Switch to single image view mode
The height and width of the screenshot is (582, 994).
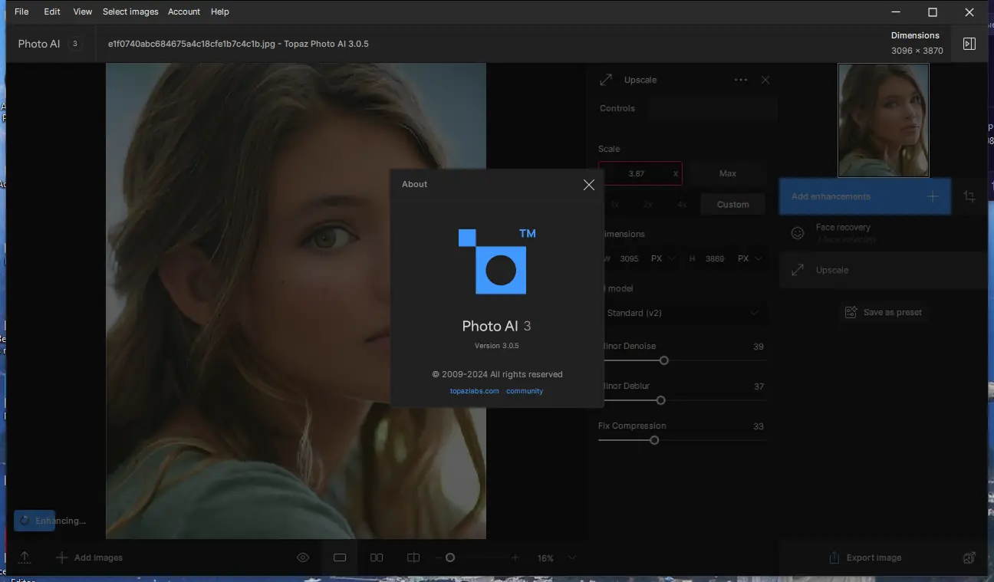(x=340, y=557)
